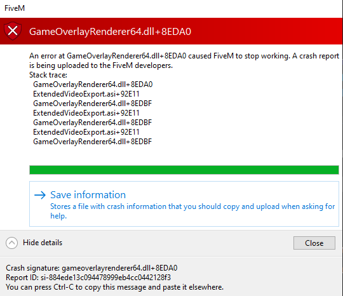343x296 pixels.
Task: Click the Ctrl-C copy hint message
Action: (114, 287)
